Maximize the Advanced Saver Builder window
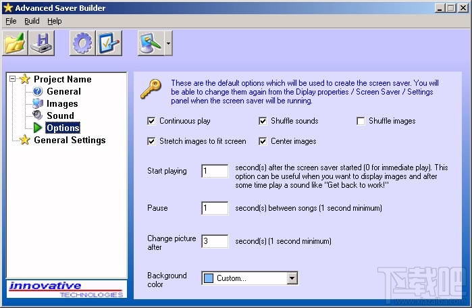Screen dimensions: 472x308 point(450,8)
